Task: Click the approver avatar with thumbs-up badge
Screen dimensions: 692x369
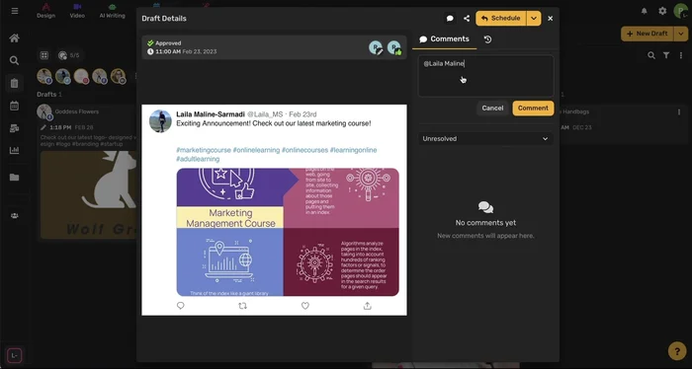Action: click(394, 47)
